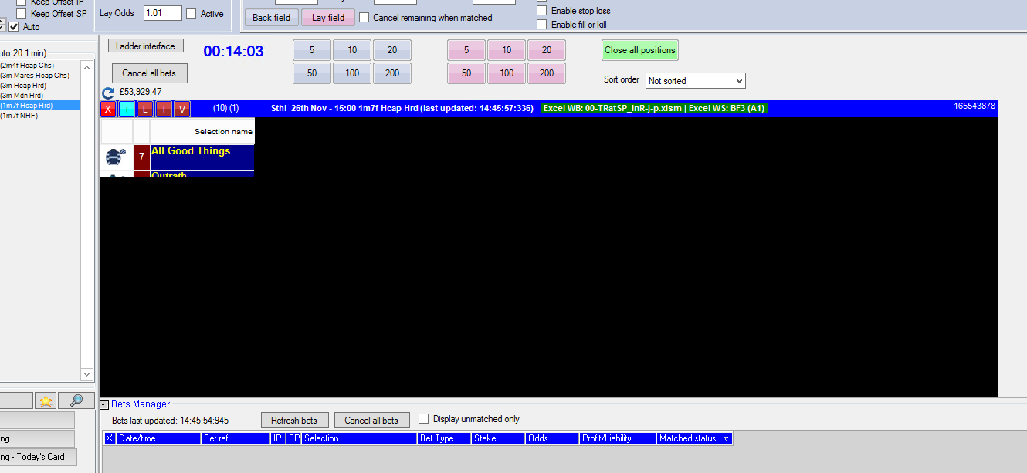This screenshot has width=1027, height=473.
Task: Select blue back stake 50
Action: tap(312, 73)
